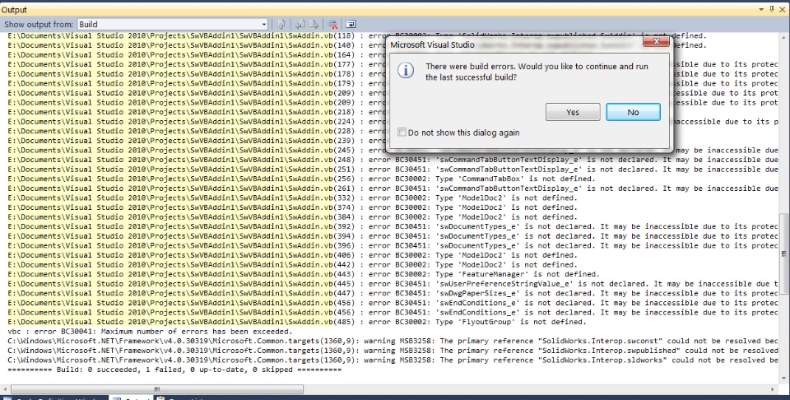Select error line SwAddin.vb(485) 'FlyoutGroup' not defined

(297, 322)
